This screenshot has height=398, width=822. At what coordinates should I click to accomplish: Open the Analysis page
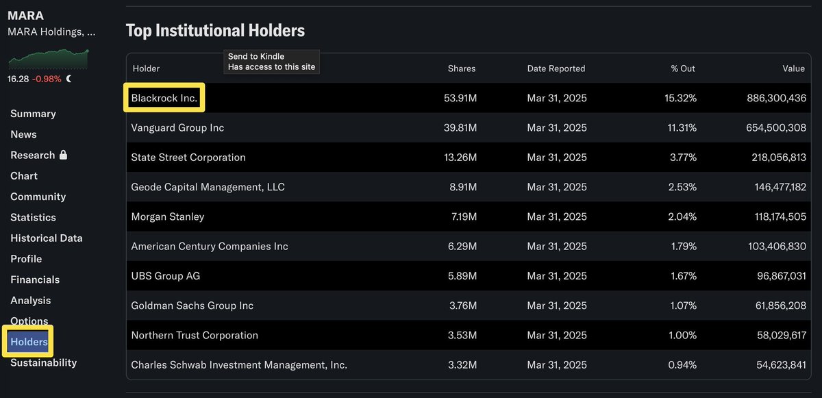[31, 300]
